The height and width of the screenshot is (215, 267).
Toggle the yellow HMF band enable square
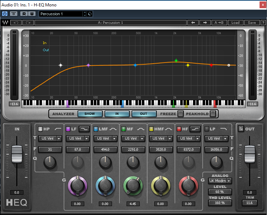click(151, 129)
